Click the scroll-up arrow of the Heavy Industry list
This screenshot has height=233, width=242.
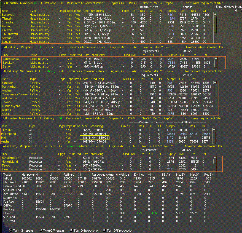(215, 15)
